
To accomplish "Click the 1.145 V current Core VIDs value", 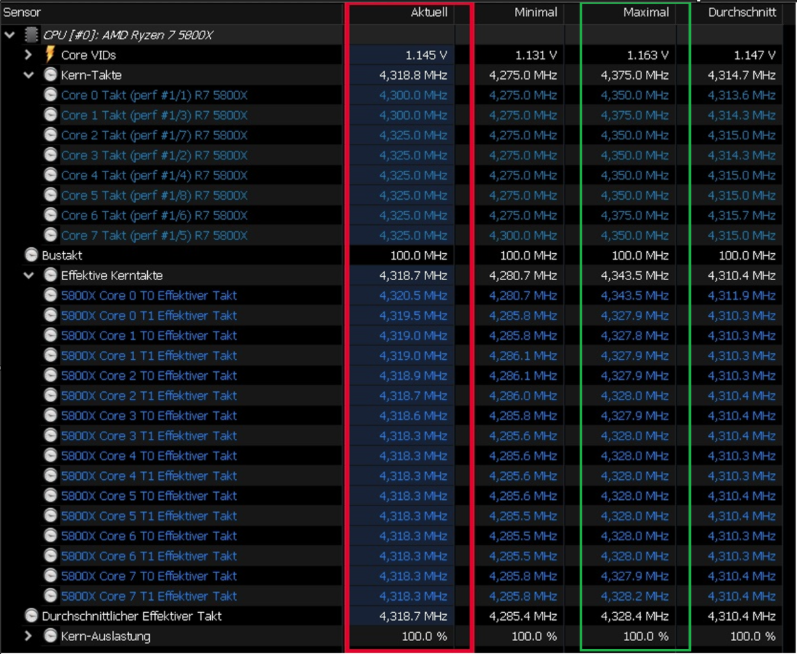I will coord(426,55).
